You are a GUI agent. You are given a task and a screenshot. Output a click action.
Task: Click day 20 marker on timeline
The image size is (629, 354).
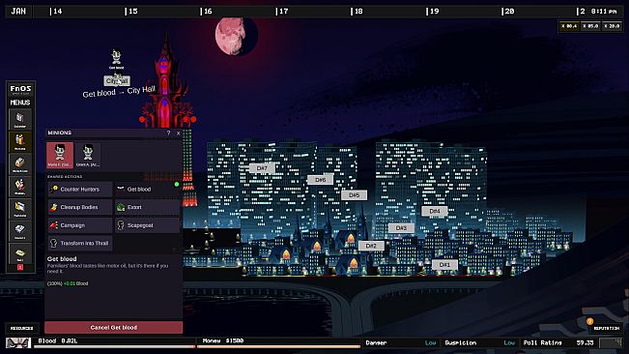click(508, 12)
